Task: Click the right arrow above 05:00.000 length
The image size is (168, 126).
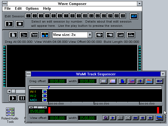Action: coord(45,107)
